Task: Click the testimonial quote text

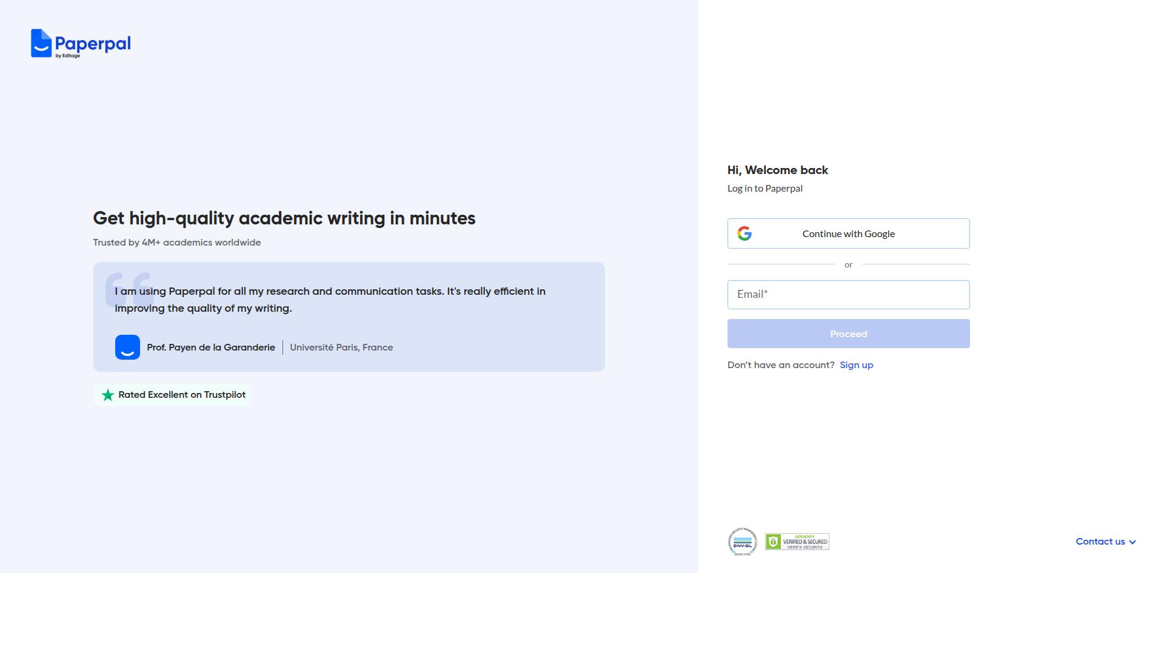Action: [330, 300]
